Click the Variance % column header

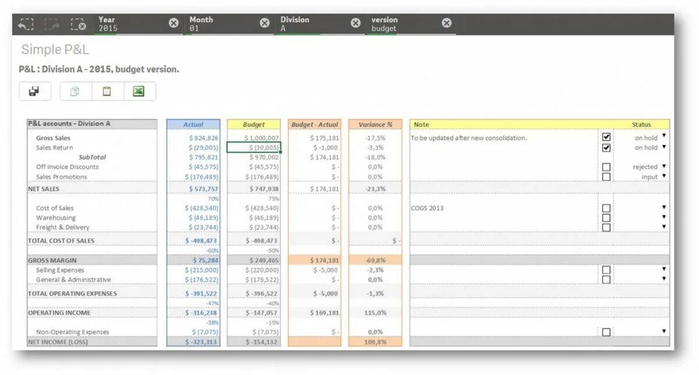(x=376, y=125)
